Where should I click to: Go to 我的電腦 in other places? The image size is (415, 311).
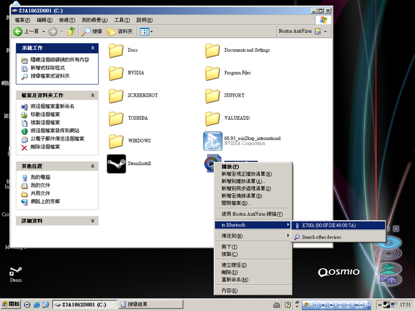[40, 177]
